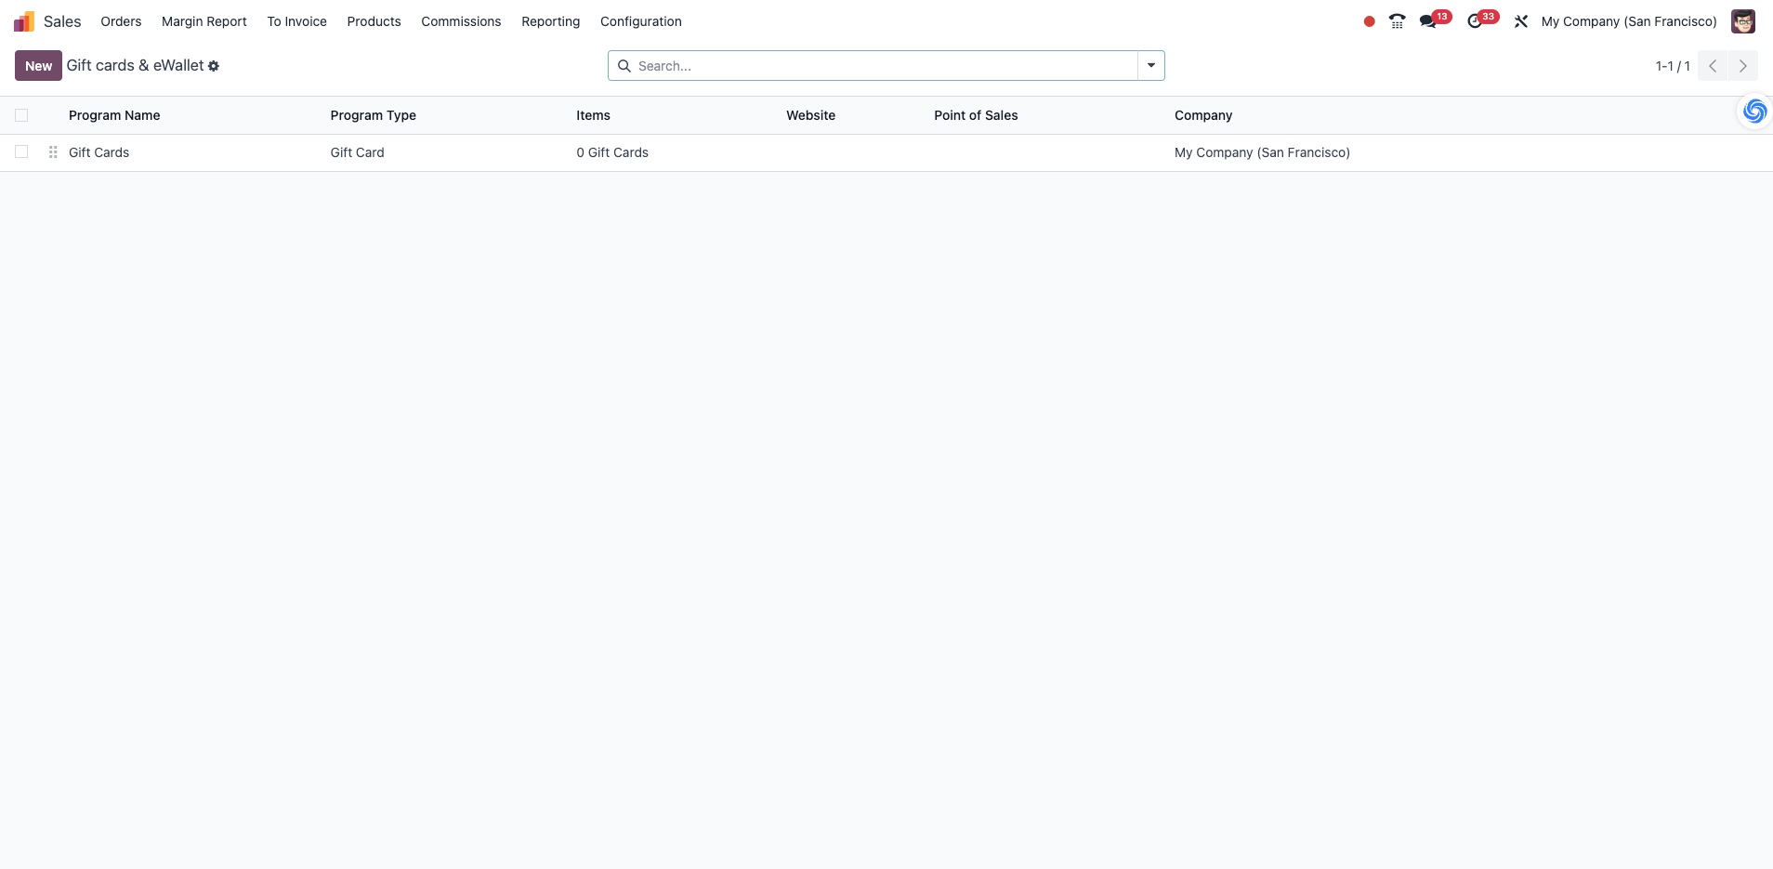Sort by Company column header

1203,115
